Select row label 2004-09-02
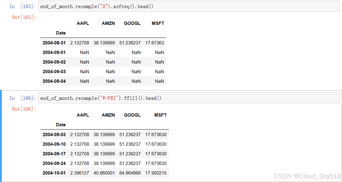This screenshot has height=182, width=342. click(54, 62)
